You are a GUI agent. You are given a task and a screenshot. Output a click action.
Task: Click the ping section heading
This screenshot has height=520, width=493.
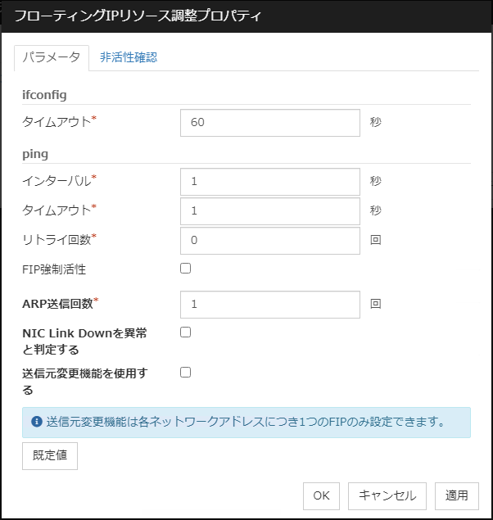[35, 153]
